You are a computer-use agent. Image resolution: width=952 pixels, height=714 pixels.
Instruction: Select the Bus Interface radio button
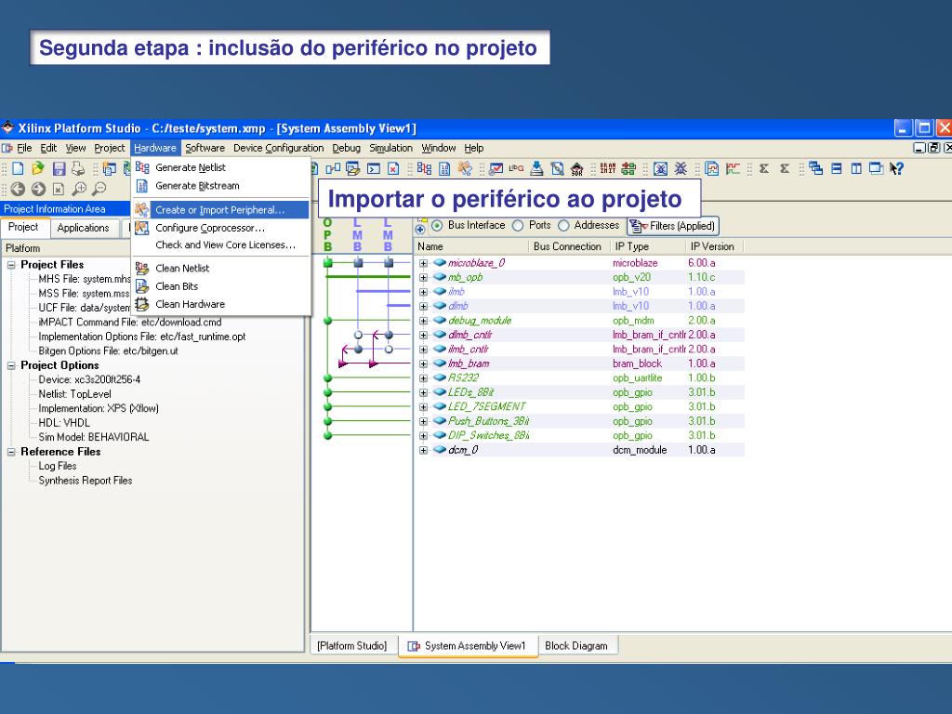tap(437, 226)
